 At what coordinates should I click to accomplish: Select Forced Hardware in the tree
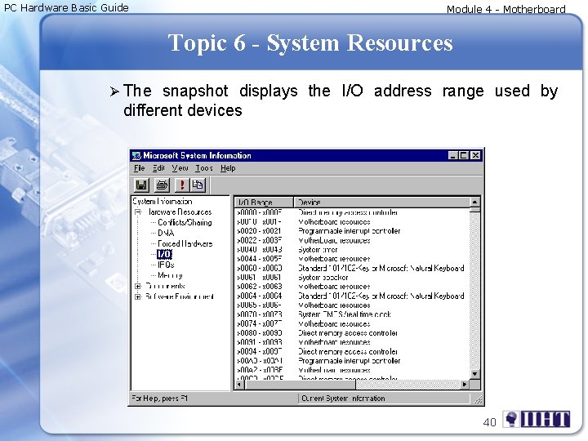coord(185,243)
